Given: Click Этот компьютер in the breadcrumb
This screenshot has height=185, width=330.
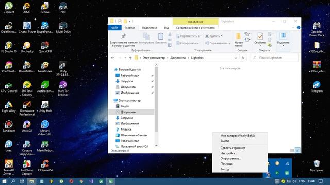Looking at the screenshot, I should (x=154, y=58).
